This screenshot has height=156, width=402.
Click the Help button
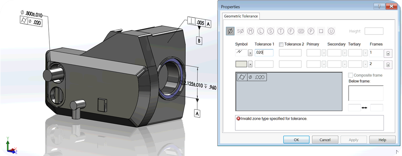pyautogui.click(x=382, y=140)
